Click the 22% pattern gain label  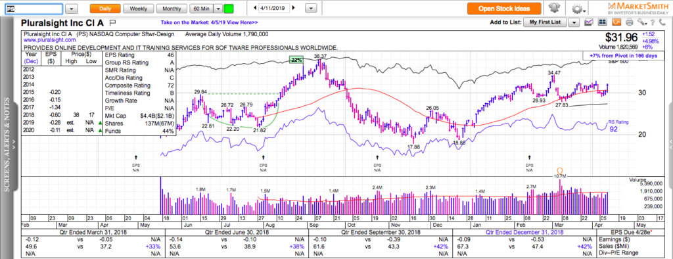click(296, 60)
